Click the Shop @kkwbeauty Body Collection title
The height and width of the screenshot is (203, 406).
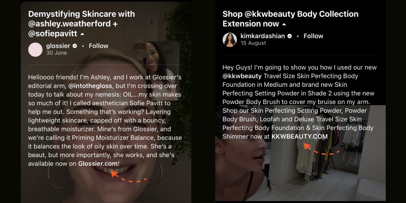tap(290, 19)
